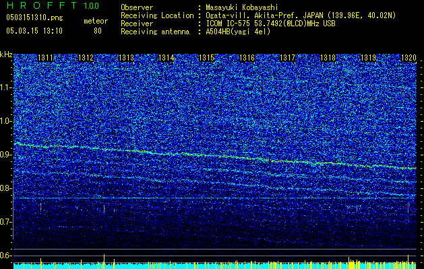Click the 1316 time marker
The width and height of the screenshot is (424, 269).
point(247,58)
